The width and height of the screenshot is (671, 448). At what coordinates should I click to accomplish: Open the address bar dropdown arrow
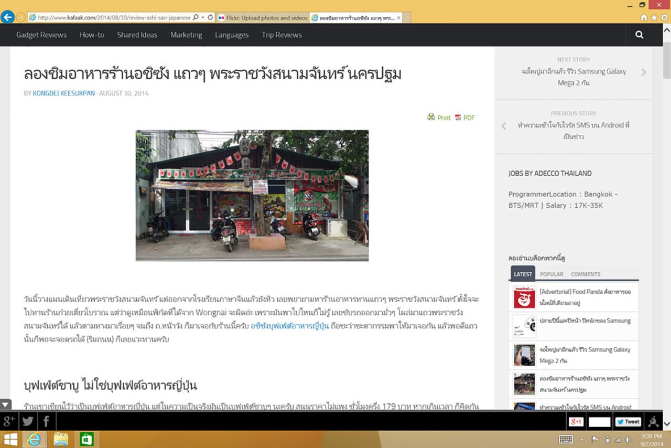[202, 17]
